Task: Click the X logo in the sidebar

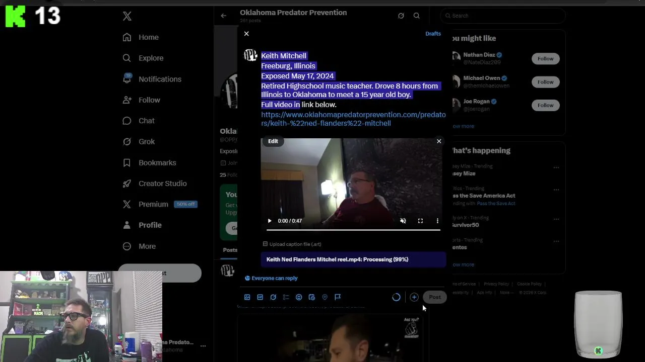Action: tap(127, 16)
